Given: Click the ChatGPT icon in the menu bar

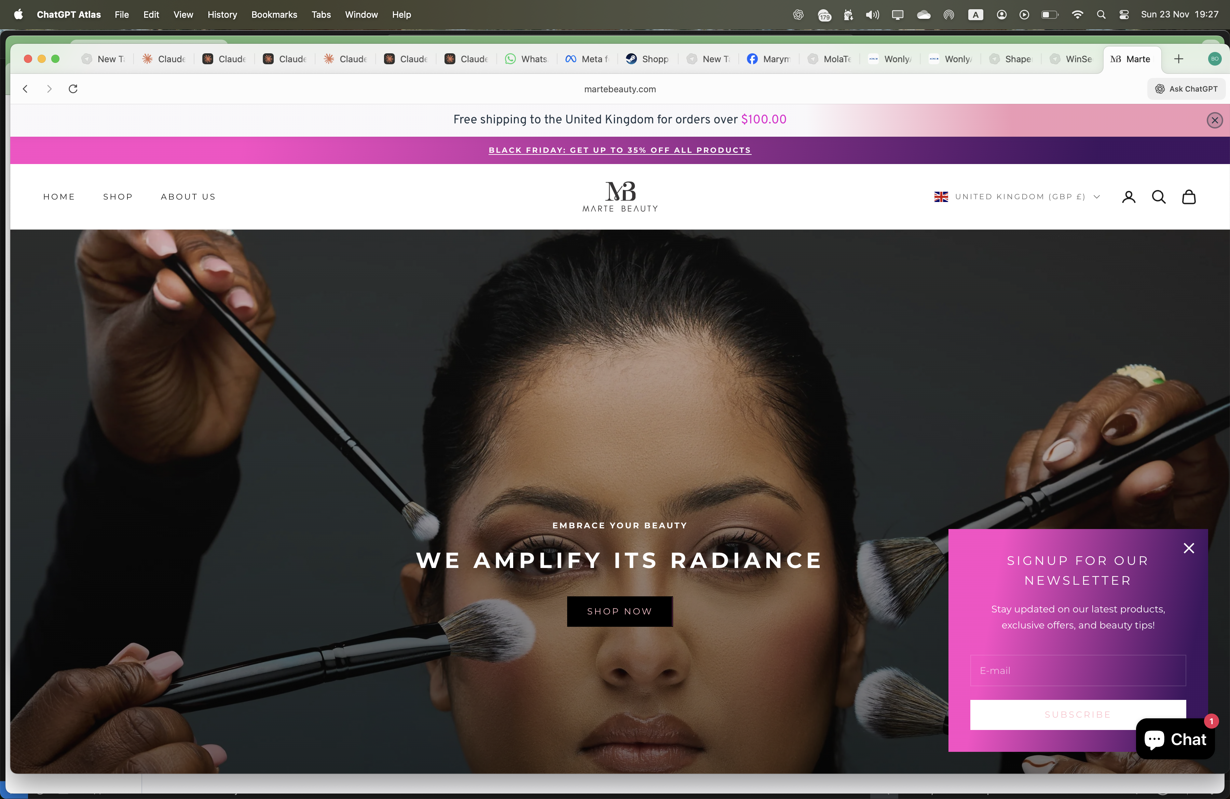Looking at the screenshot, I should (x=798, y=14).
